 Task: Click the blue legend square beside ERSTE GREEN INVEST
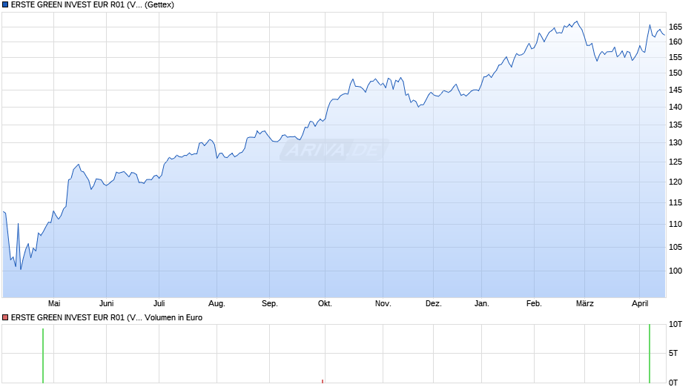pos(5,5)
